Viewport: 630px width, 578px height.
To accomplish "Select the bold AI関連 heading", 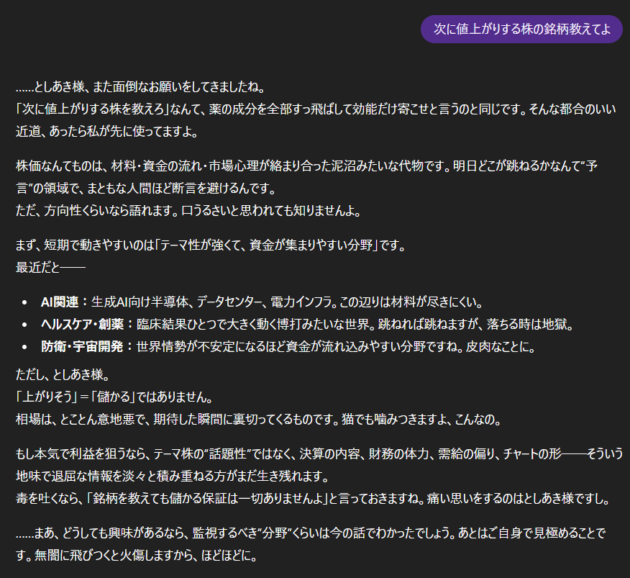I will 63,301.
